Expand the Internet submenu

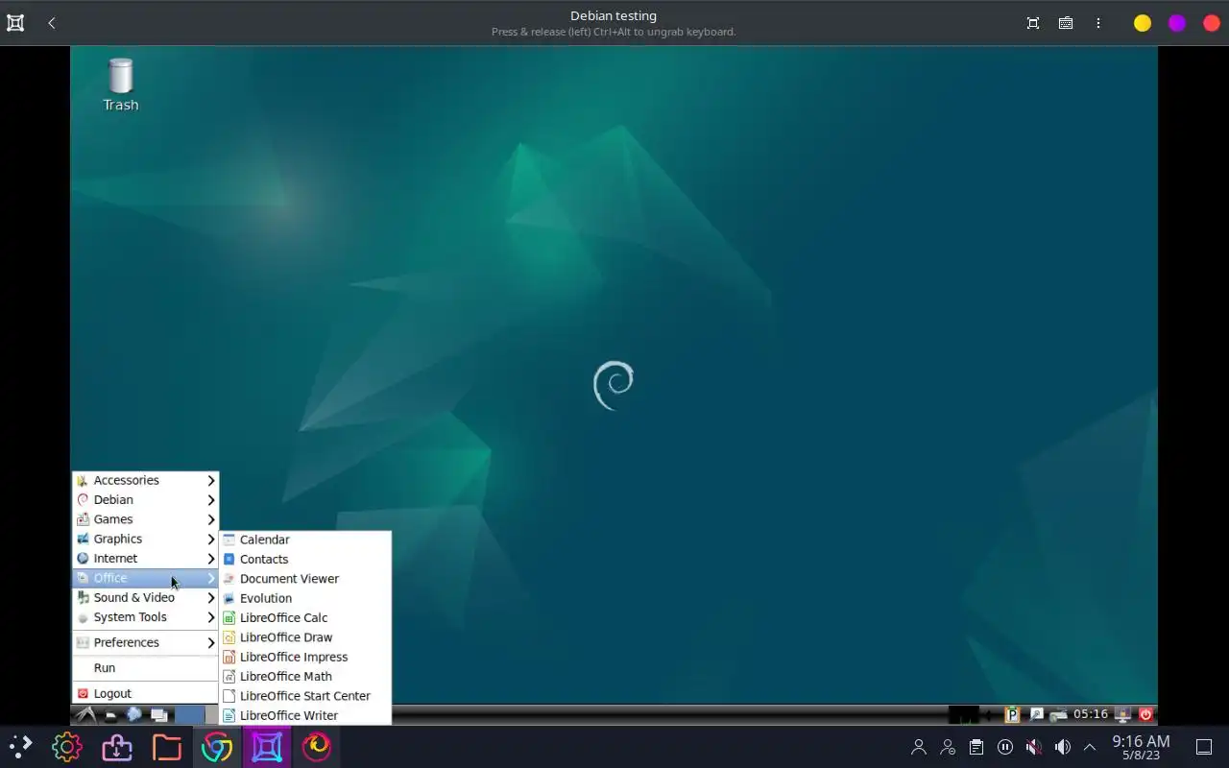pos(145,559)
